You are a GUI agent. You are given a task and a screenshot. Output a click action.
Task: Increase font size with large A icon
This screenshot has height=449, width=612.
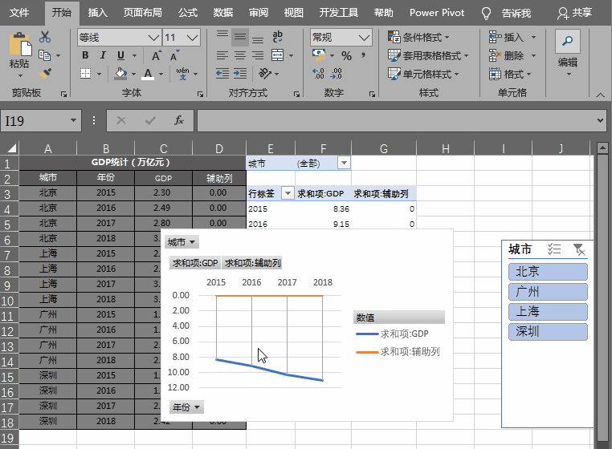tap(156, 56)
